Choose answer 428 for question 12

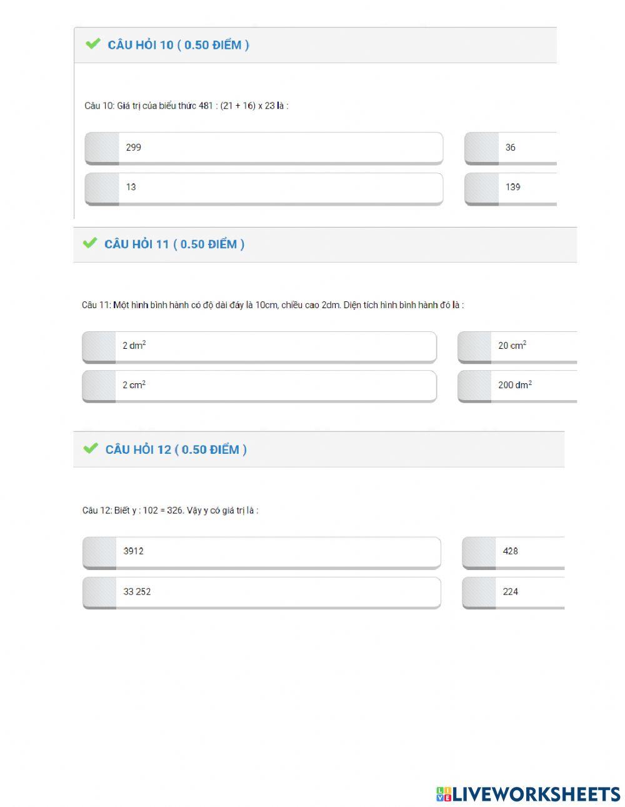coord(512,552)
